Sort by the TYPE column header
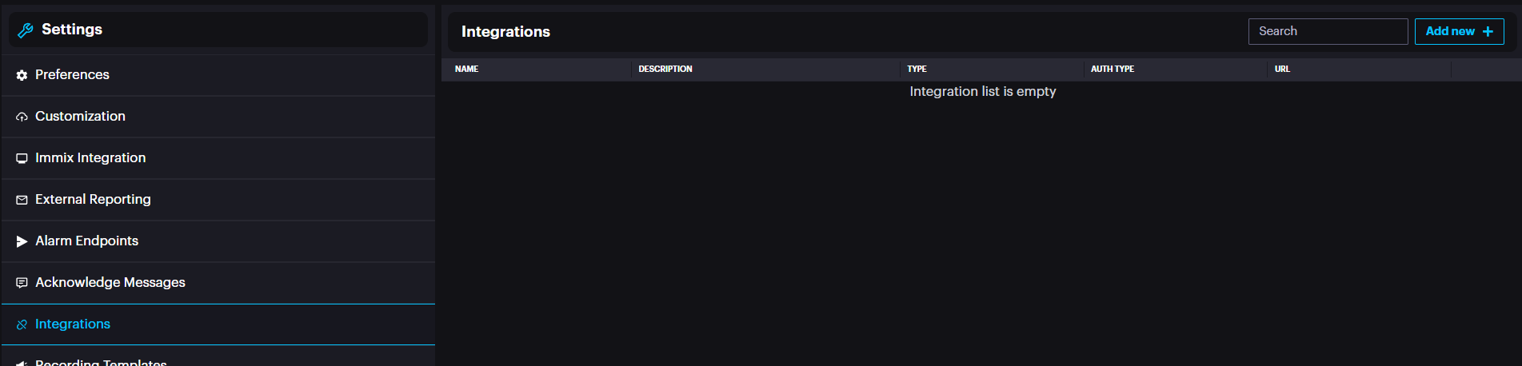The height and width of the screenshot is (366, 1522). pyautogui.click(x=917, y=69)
